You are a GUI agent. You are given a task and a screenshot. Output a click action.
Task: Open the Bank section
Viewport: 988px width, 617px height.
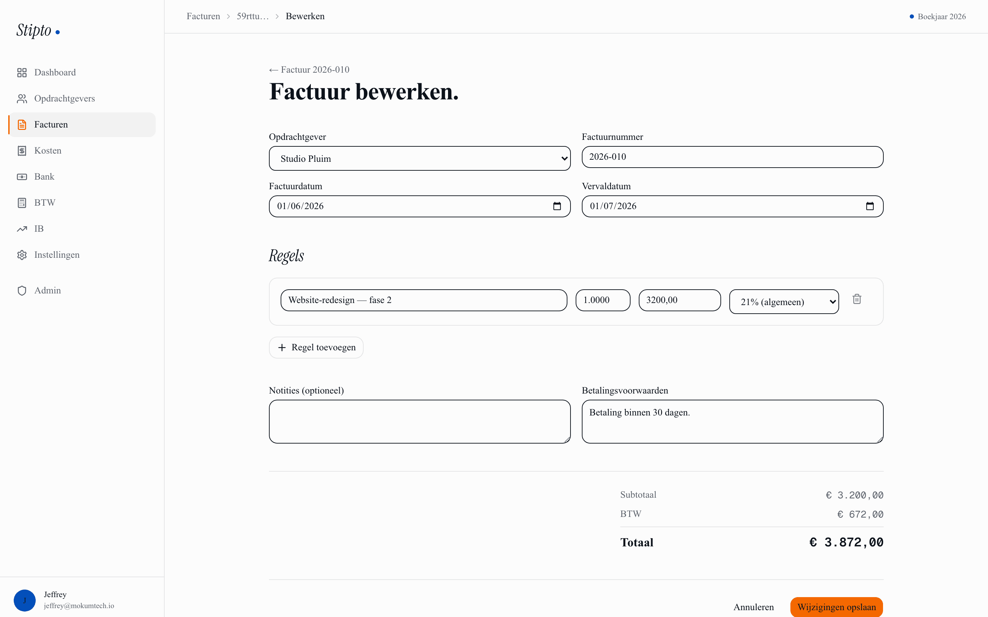coord(82,177)
